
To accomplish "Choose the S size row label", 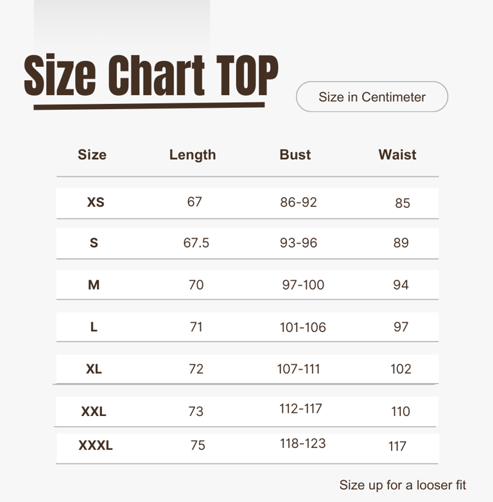I will tap(94, 243).
